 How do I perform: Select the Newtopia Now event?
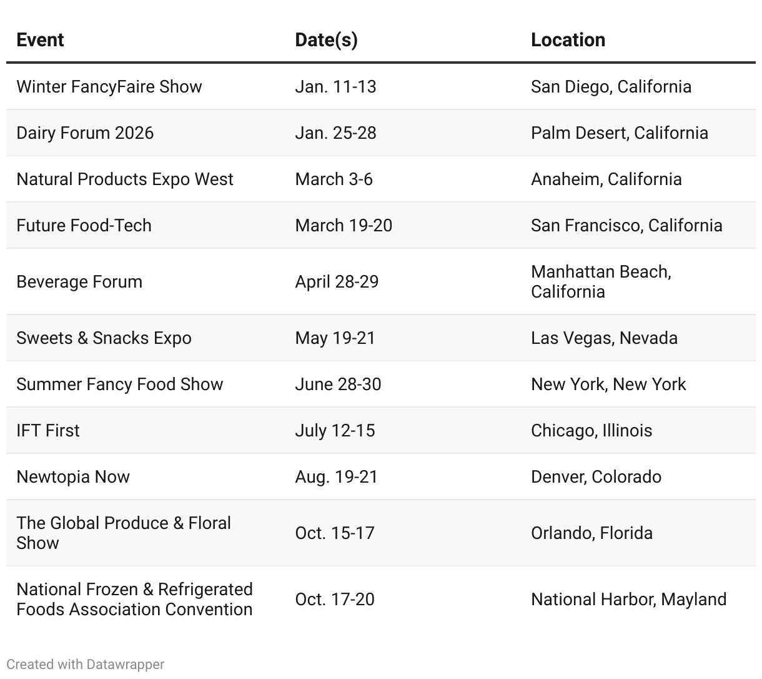tap(73, 476)
